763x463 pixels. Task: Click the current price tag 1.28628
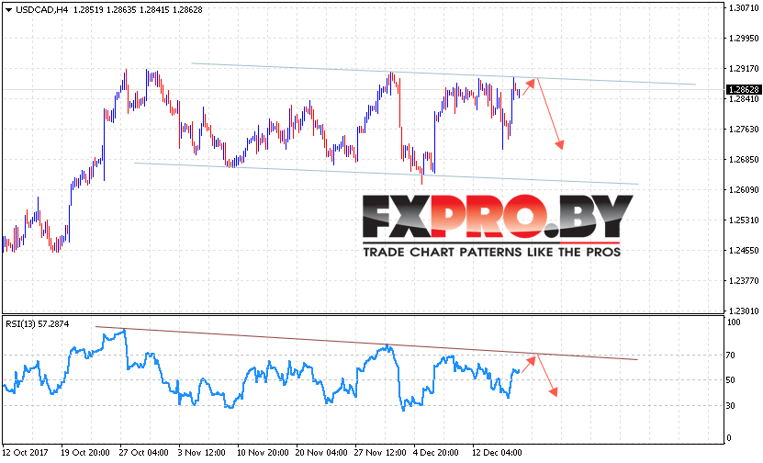744,90
